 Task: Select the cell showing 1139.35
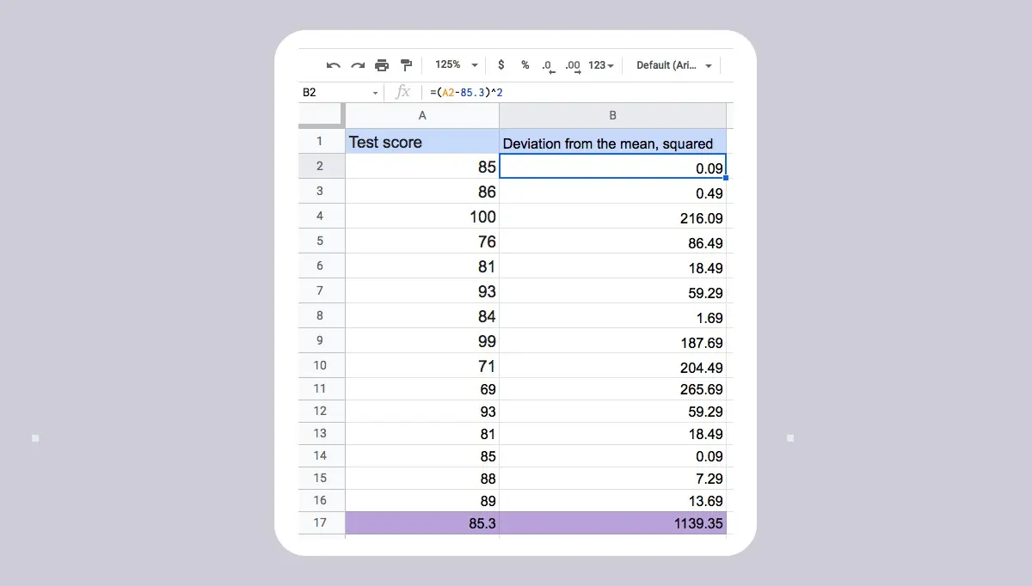tap(612, 522)
